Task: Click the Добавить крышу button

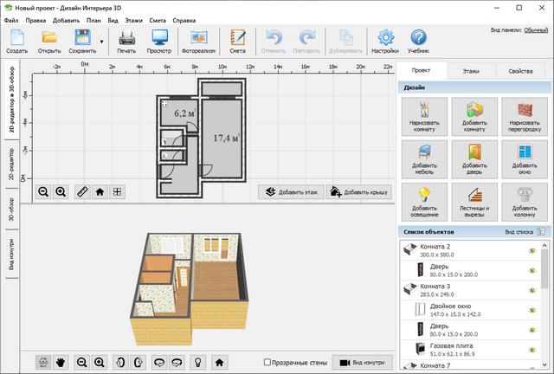Action: [359, 192]
